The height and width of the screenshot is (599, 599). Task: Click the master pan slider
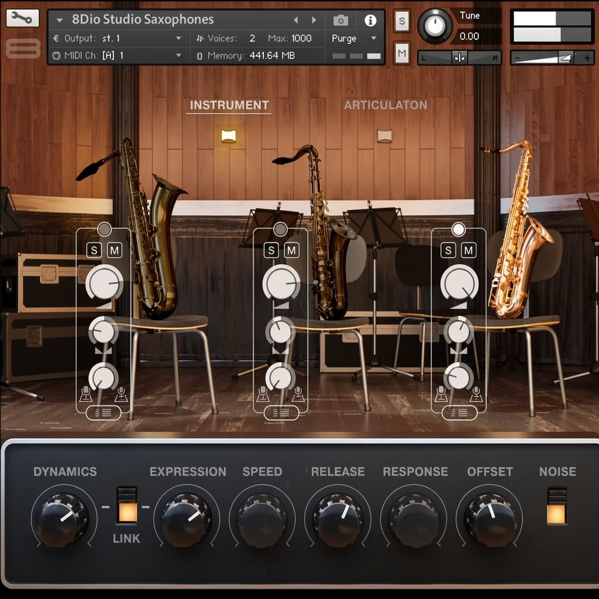pyautogui.click(x=459, y=58)
